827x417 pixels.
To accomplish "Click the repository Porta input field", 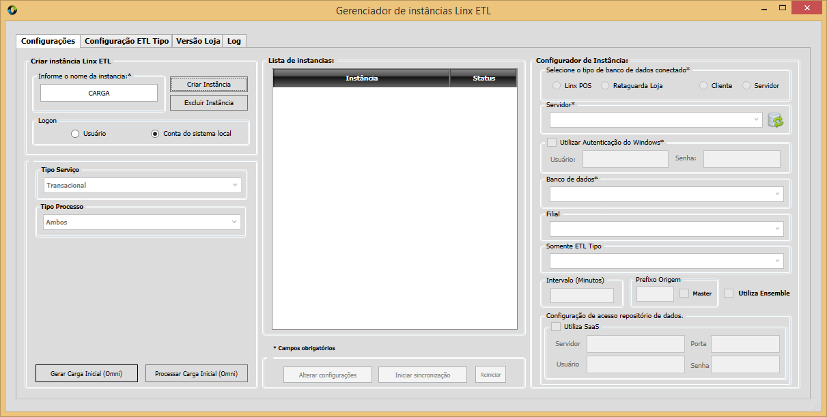I will (x=745, y=344).
